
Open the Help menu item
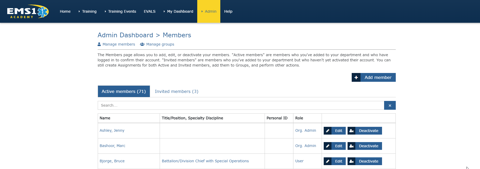[228, 11]
